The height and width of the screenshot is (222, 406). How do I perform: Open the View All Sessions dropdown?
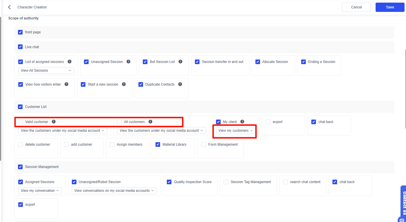click(46, 71)
